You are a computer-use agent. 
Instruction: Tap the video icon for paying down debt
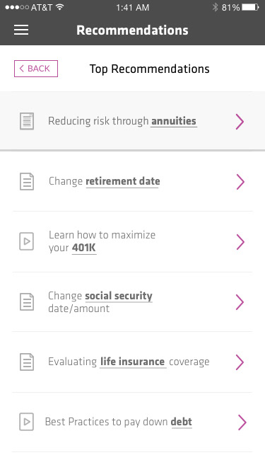pyautogui.click(x=27, y=422)
